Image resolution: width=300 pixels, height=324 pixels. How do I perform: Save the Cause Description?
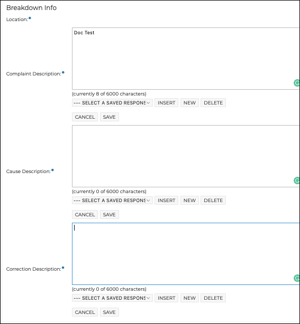(x=110, y=214)
